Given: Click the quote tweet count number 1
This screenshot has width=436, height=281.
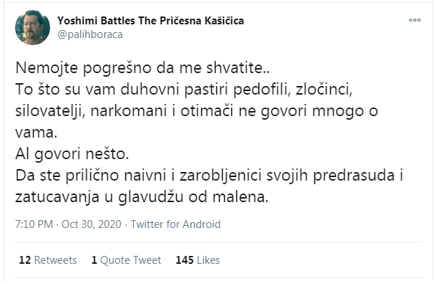Looking at the screenshot, I should coord(95,260).
